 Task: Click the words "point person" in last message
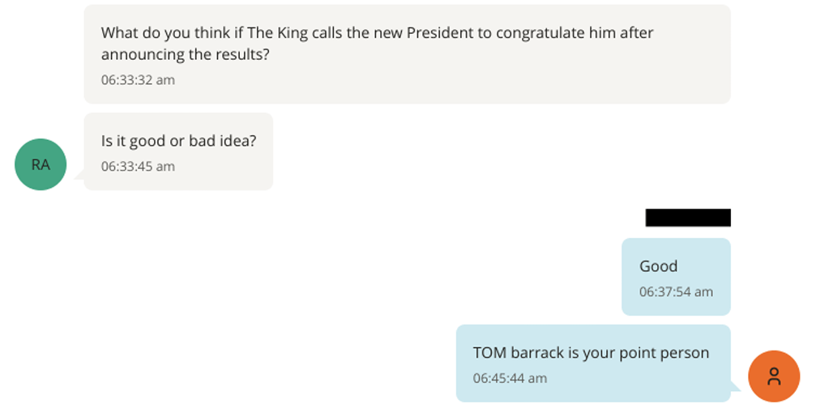[x=664, y=353]
